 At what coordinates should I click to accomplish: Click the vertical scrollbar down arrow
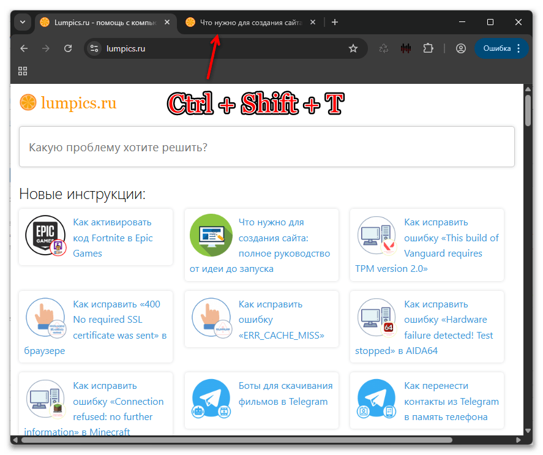pos(528,431)
